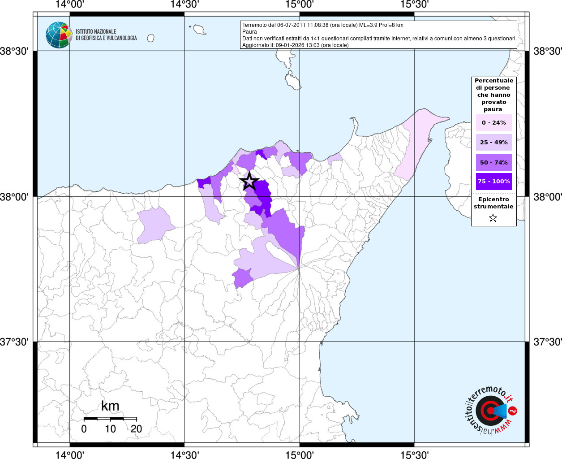Click the haisentitoilterremoto.it target logo
Viewport: 562px width, 459px height.
point(491,411)
